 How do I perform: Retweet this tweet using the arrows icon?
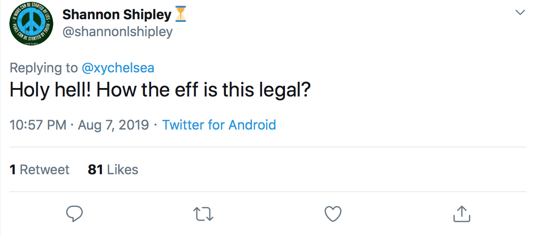(x=204, y=214)
